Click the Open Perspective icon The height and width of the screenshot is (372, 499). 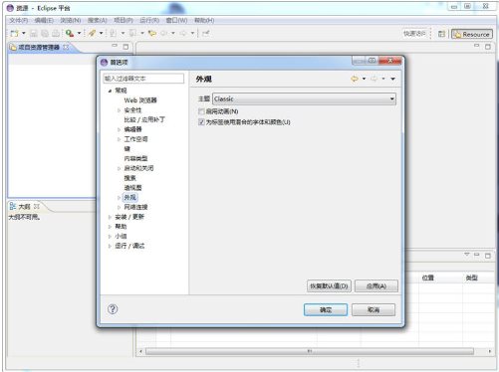click(441, 34)
